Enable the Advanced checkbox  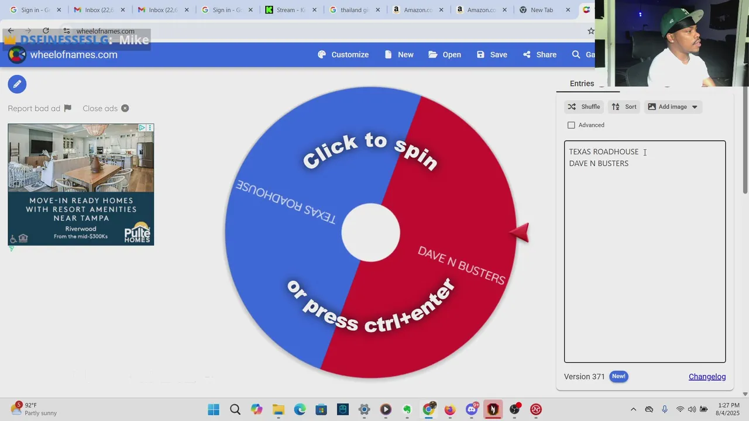click(x=571, y=125)
